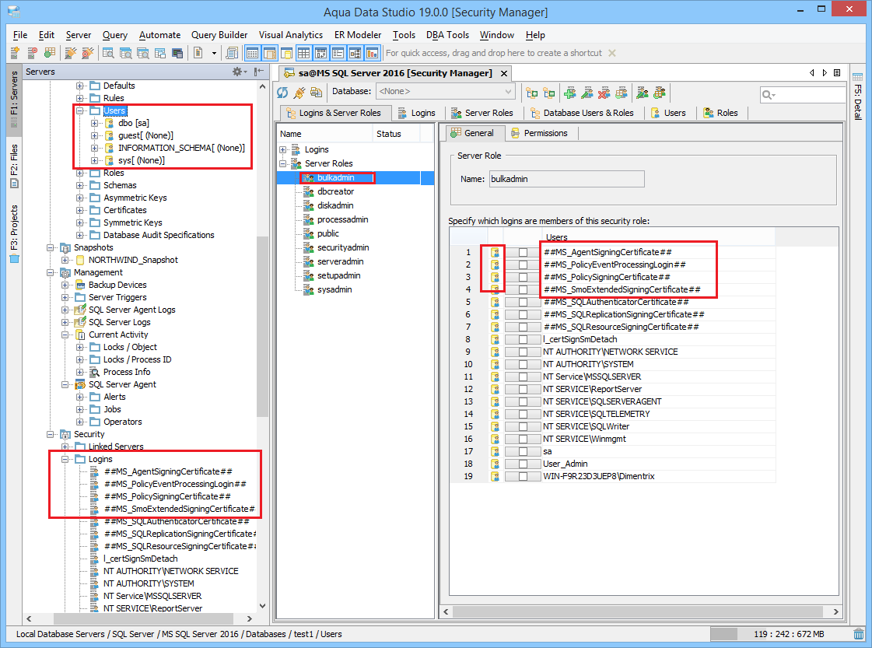The height and width of the screenshot is (648, 872).
Task: Select NORTHWIND_Snapshot in Servers tree
Action: [x=133, y=261]
